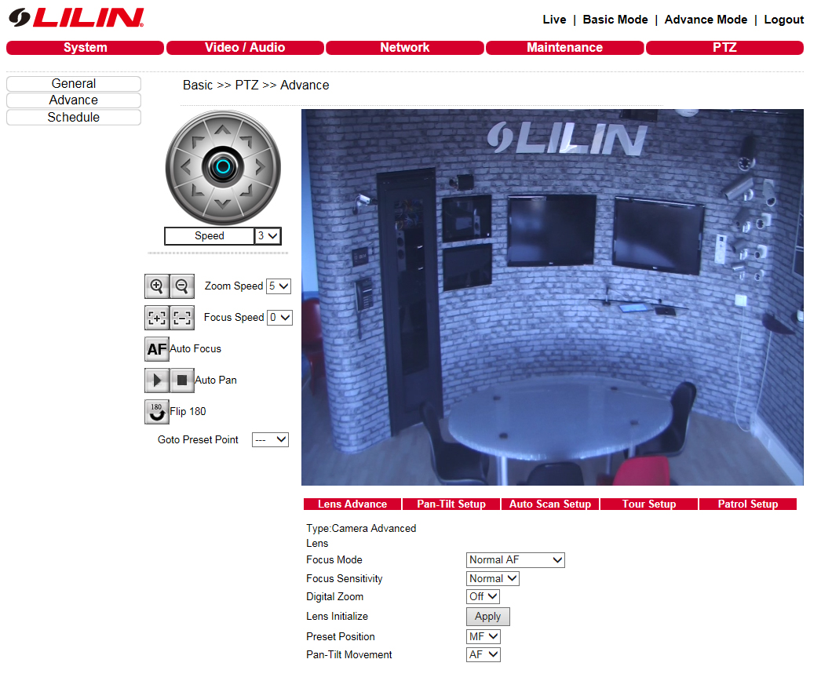Trigger Auto Focus with the AF icon
The image size is (821, 681).
[x=157, y=349]
